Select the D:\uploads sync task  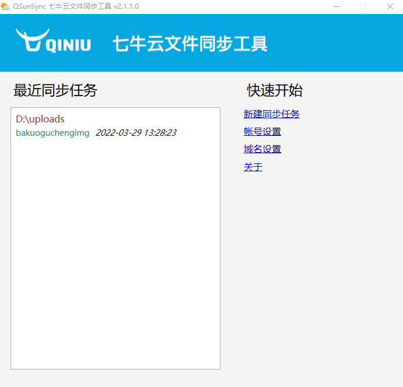point(40,119)
